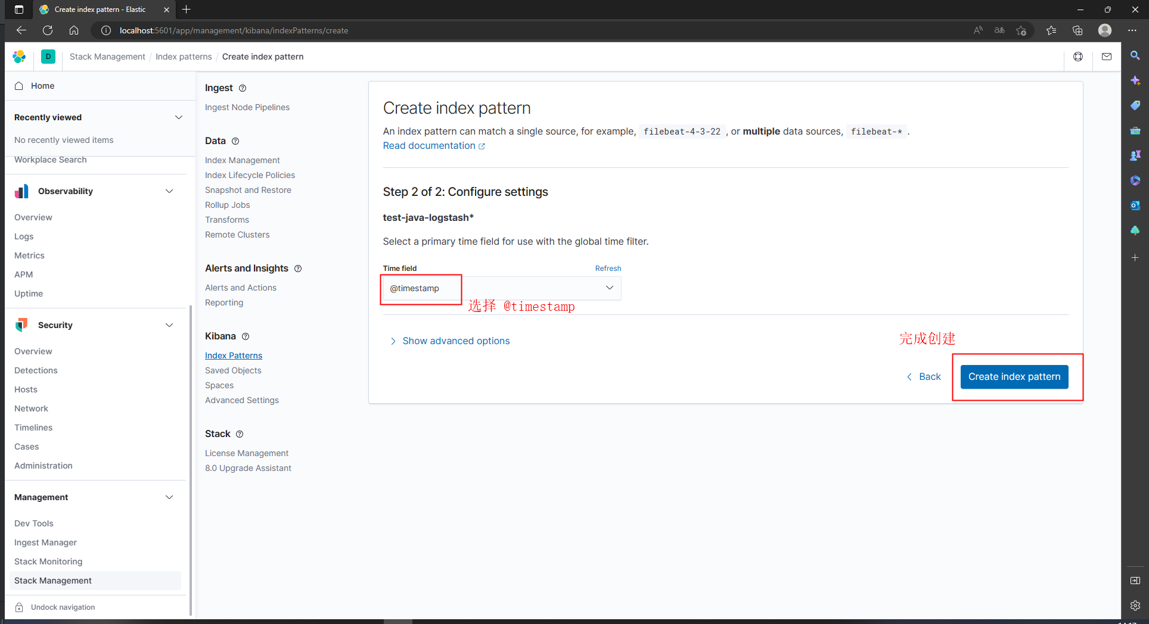Open sidebar settings gear icon
Screen dimensions: 1149x624
tap(1135, 606)
